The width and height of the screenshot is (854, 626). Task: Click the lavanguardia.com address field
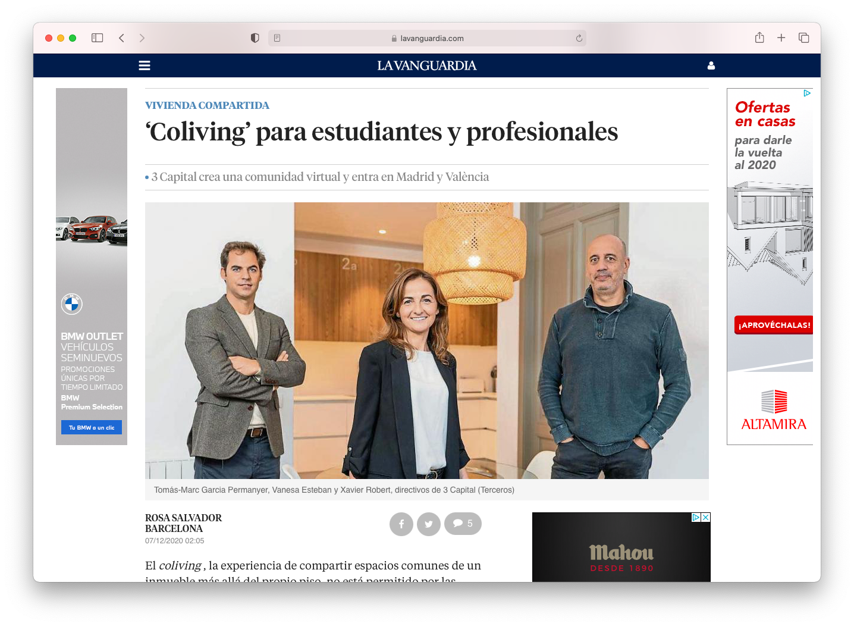[427, 38]
